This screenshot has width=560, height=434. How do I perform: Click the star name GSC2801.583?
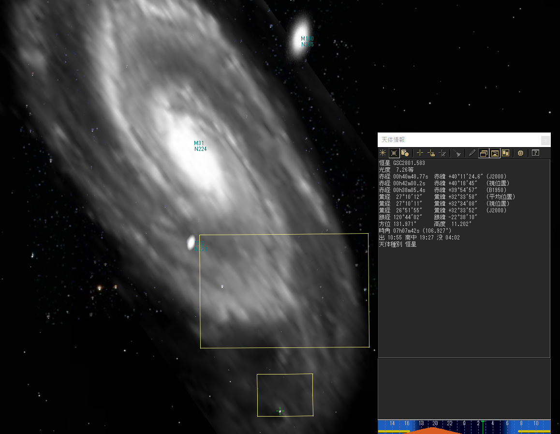[409, 163]
